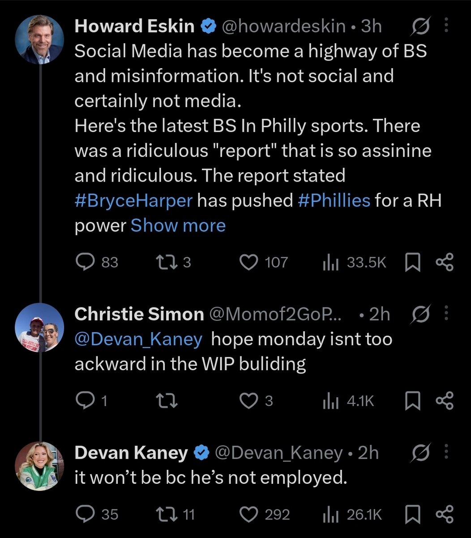Share Devan Kaney's tweet
This screenshot has height=538, width=471.
[x=445, y=514]
